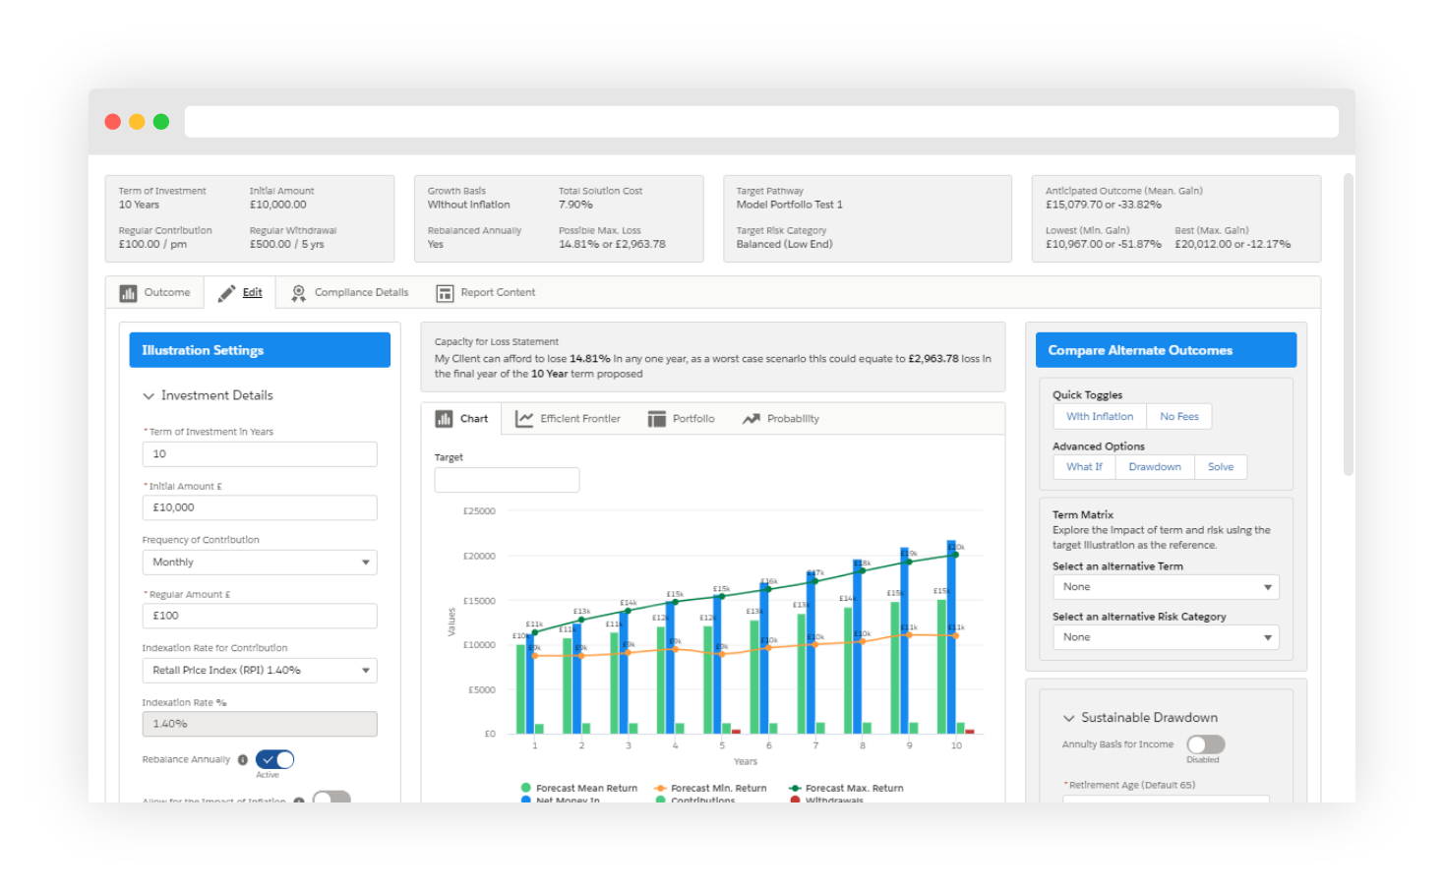This screenshot has height=891, width=1444.
Task: Click the Rebalance Annually info icon
Action: pyautogui.click(x=243, y=760)
